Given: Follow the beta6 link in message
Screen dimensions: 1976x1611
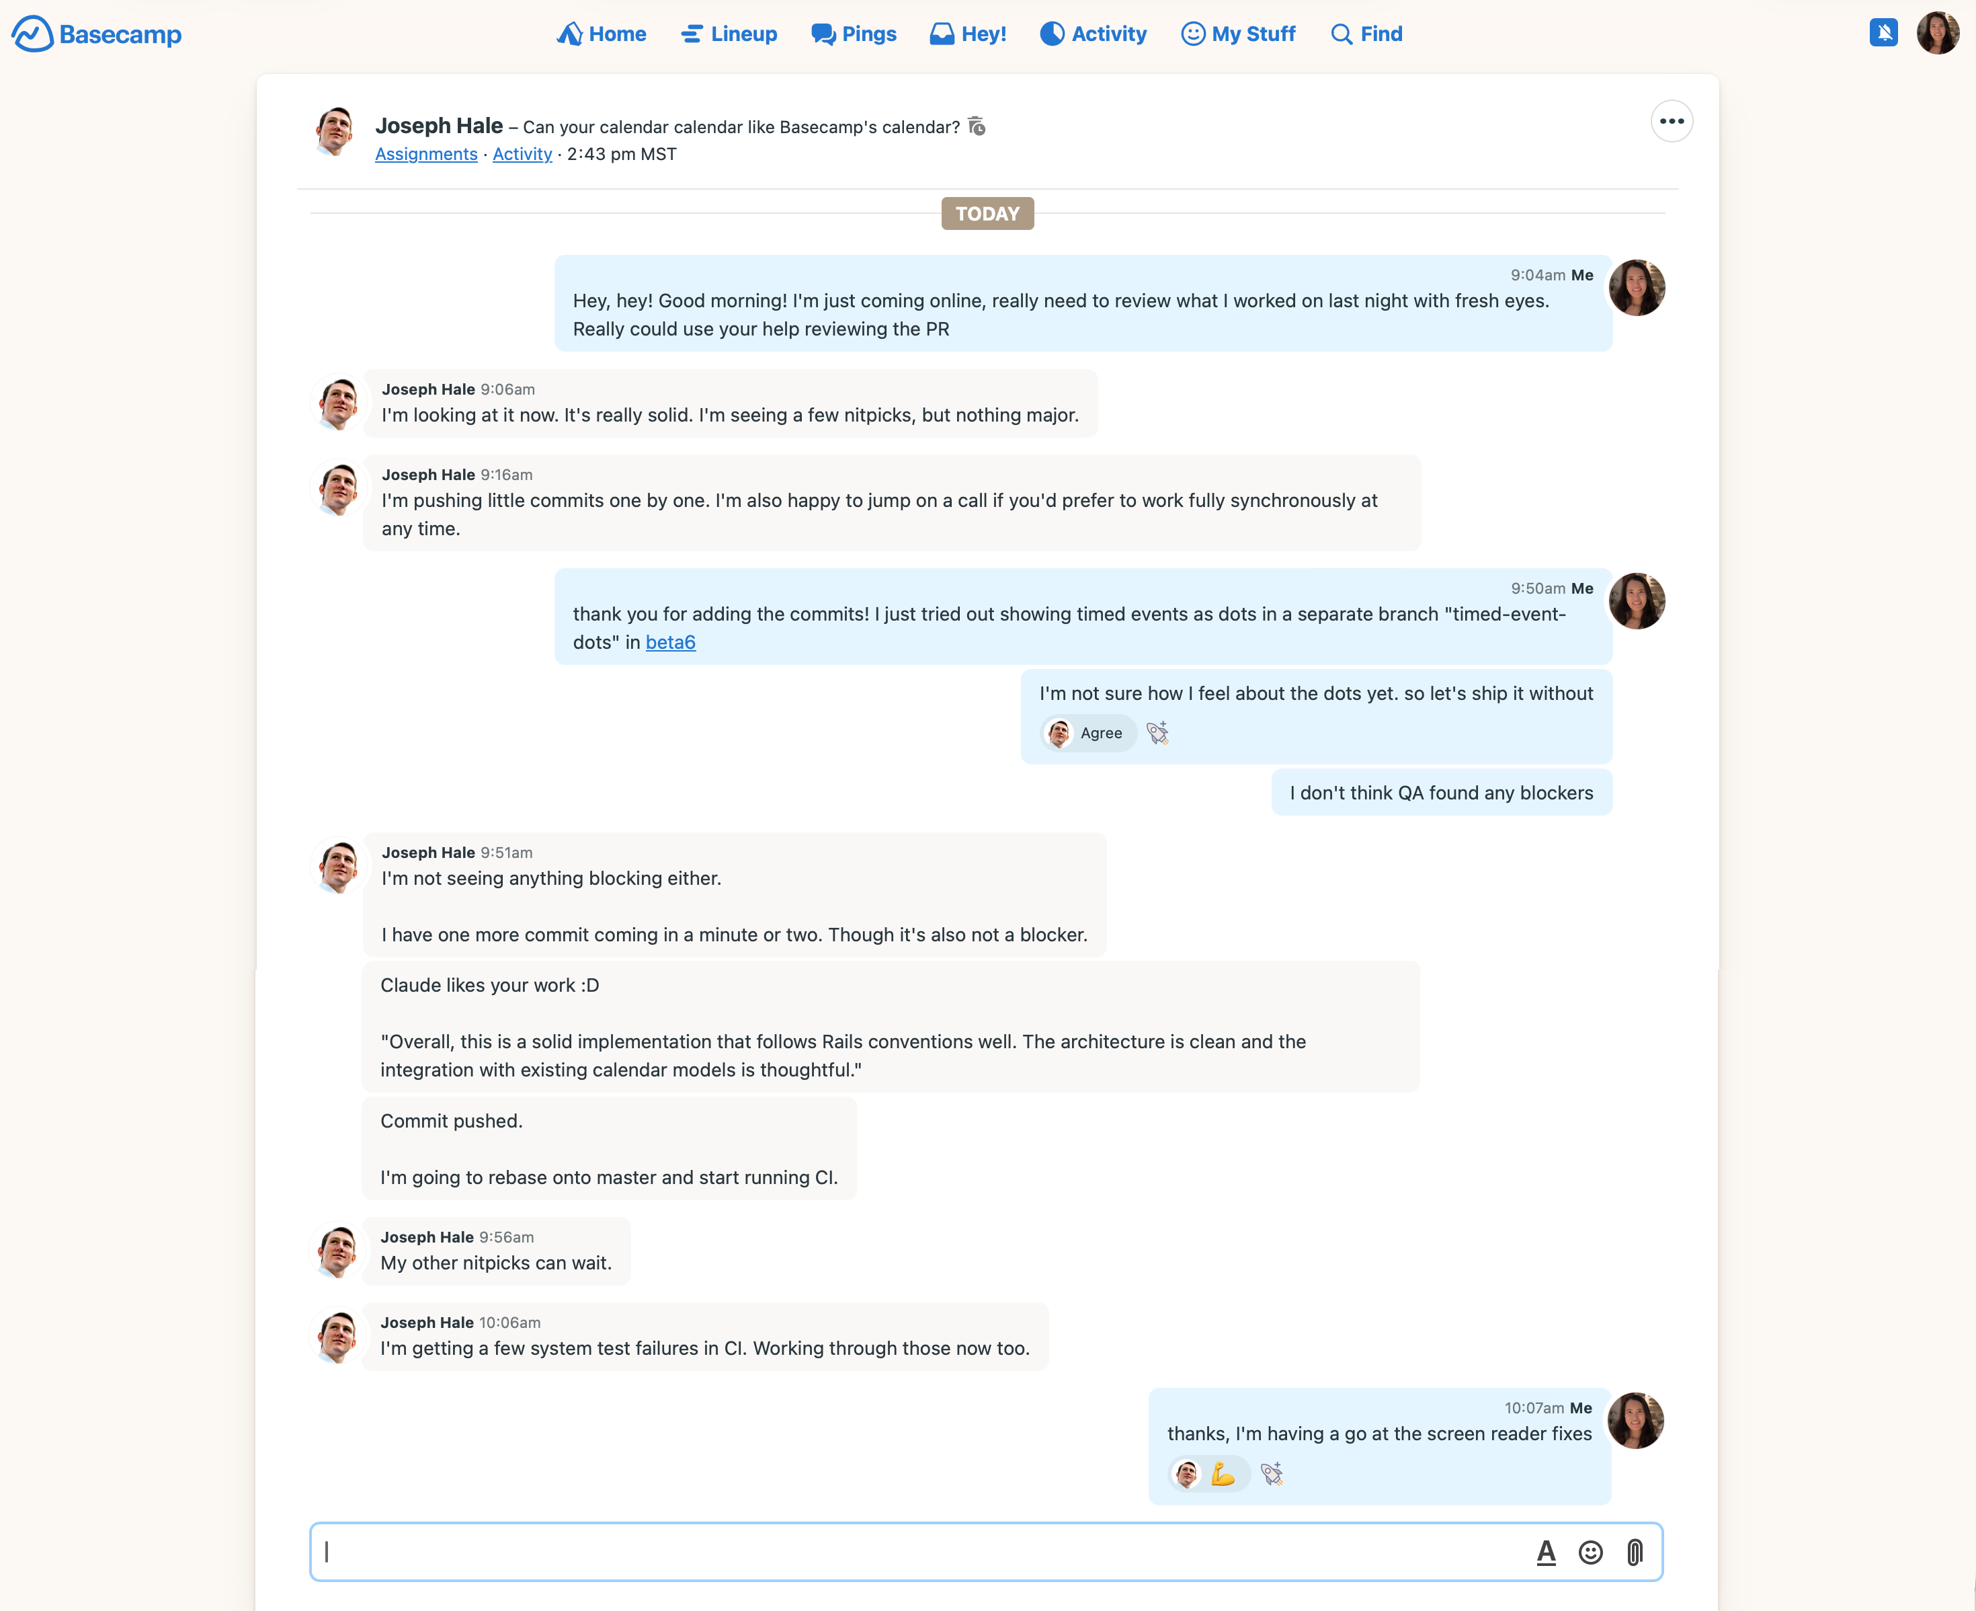Looking at the screenshot, I should [x=671, y=642].
